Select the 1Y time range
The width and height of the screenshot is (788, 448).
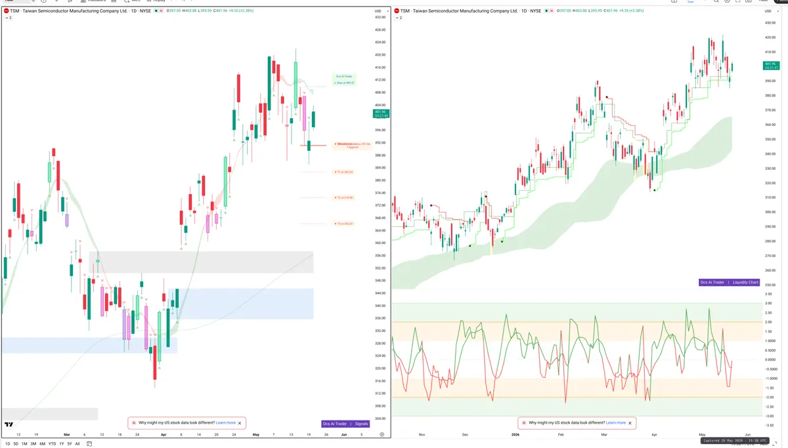pyautogui.click(x=62, y=444)
